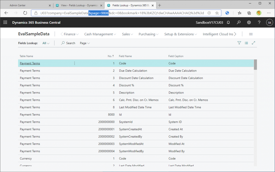The height and width of the screenshot is (172, 275).
Task: Click the list vertical scrollbar thumb
Action: [x=255, y=64]
